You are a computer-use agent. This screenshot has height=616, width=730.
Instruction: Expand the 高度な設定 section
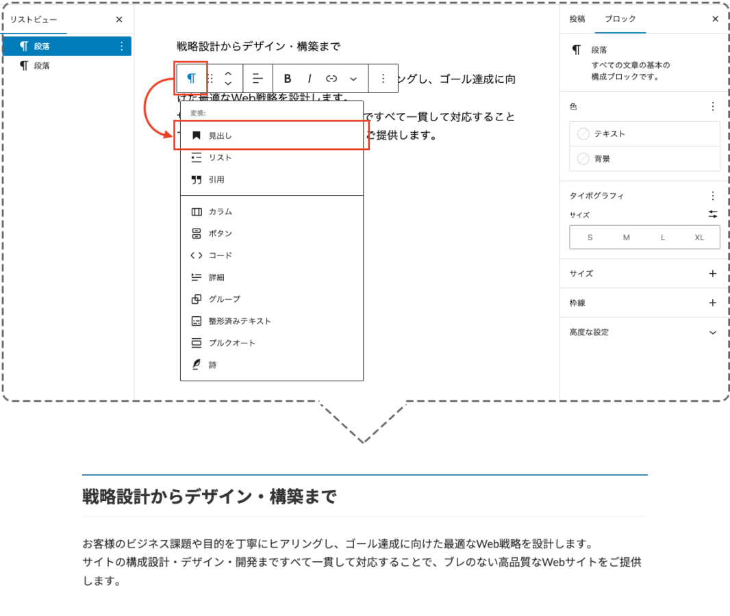(712, 333)
